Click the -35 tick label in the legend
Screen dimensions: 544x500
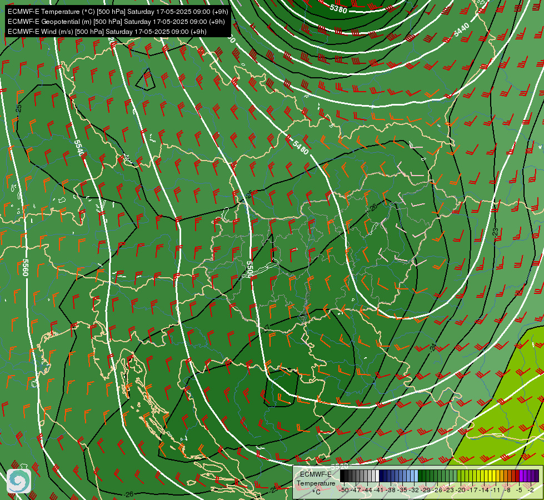pyautogui.click(x=402, y=491)
